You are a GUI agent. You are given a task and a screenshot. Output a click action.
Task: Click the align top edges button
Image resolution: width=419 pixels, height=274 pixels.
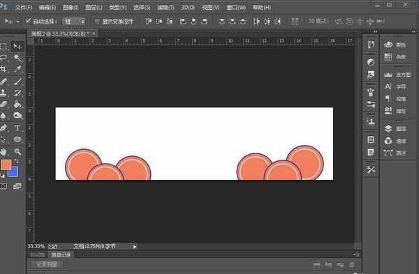(149, 21)
